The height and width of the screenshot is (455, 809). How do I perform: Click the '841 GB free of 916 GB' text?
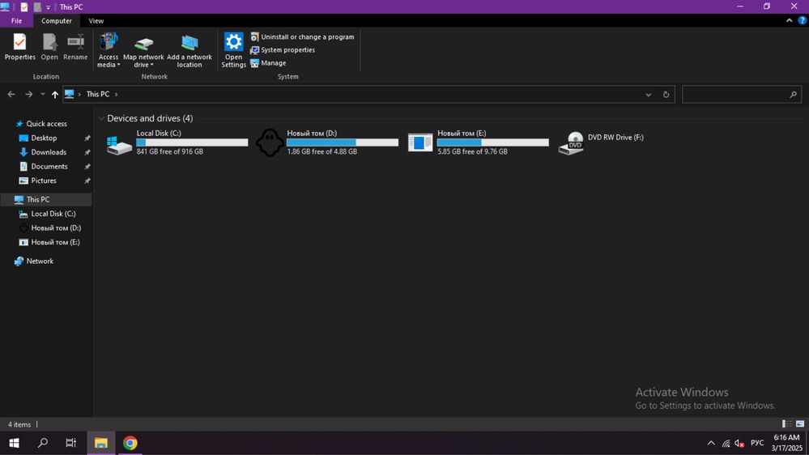tap(170, 151)
